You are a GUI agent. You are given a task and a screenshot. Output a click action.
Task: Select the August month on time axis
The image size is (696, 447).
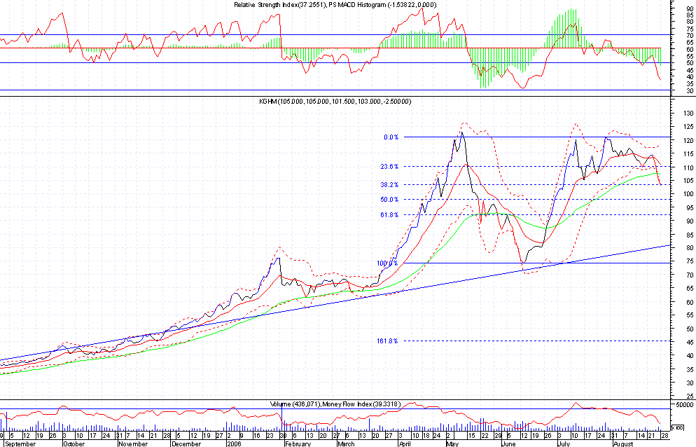click(x=622, y=443)
